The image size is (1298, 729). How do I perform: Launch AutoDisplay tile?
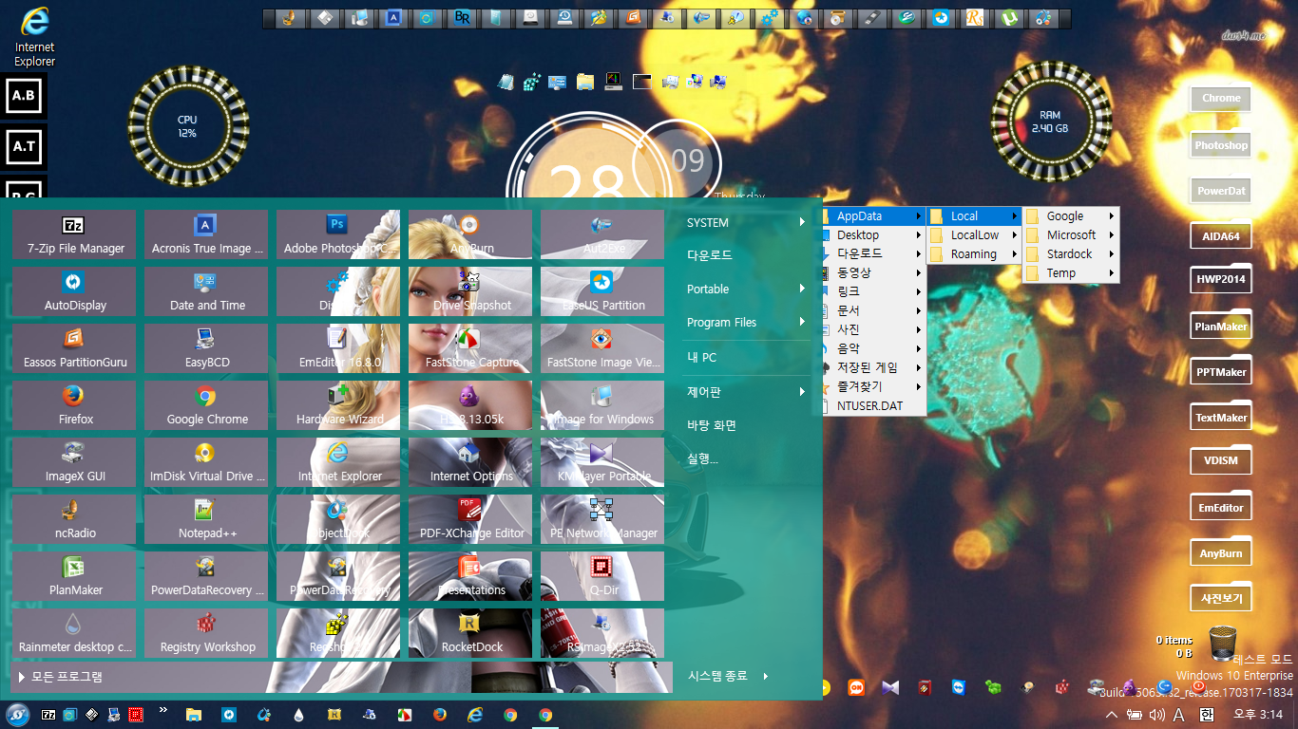pos(75,291)
